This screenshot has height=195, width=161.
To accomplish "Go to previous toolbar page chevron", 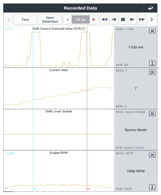I will click(x=9, y=20).
